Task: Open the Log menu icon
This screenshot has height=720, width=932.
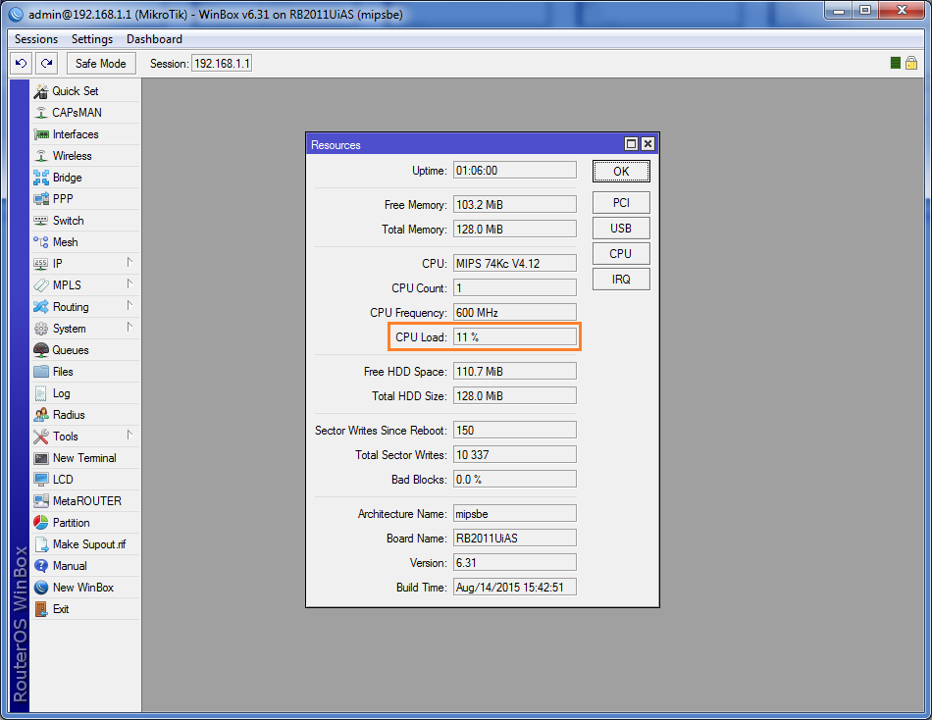Action: [41, 393]
